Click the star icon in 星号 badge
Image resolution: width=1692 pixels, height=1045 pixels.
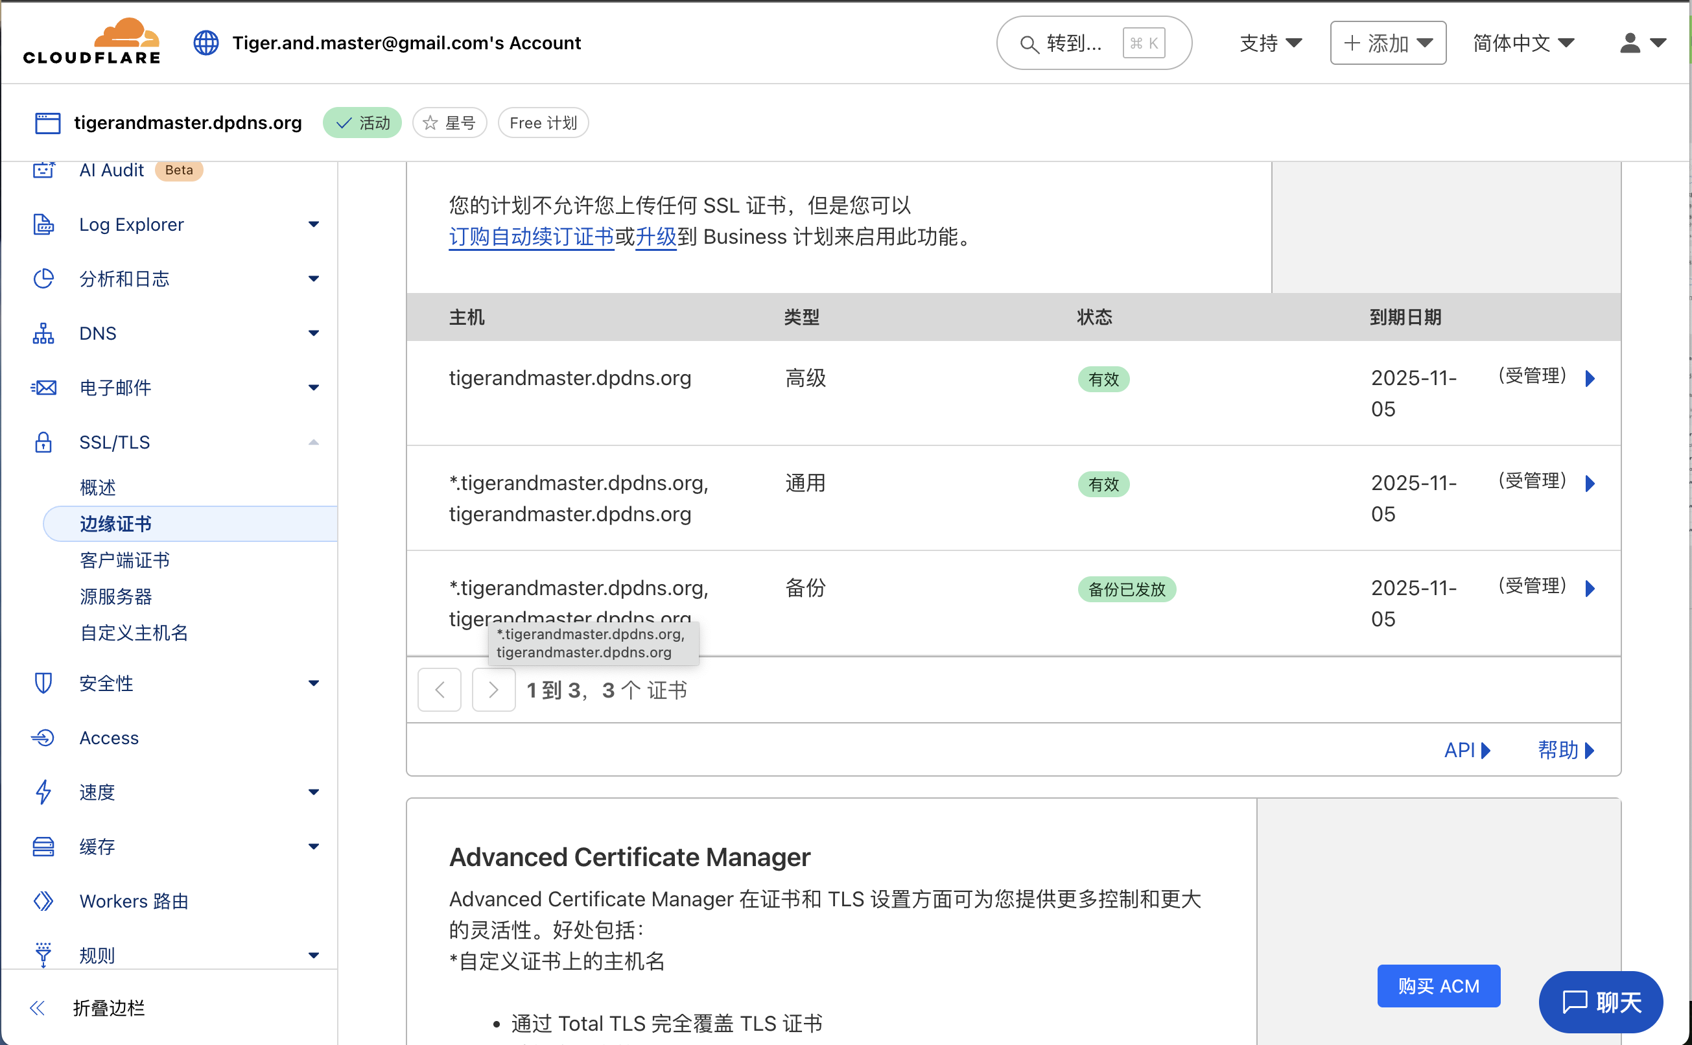(430, 123)
